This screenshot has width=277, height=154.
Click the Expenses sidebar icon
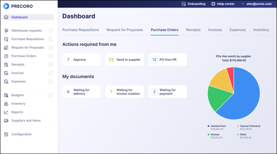click(x=6, y=82)
